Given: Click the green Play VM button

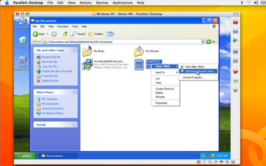Looking at the screenshot, I should tap(236, 40).
